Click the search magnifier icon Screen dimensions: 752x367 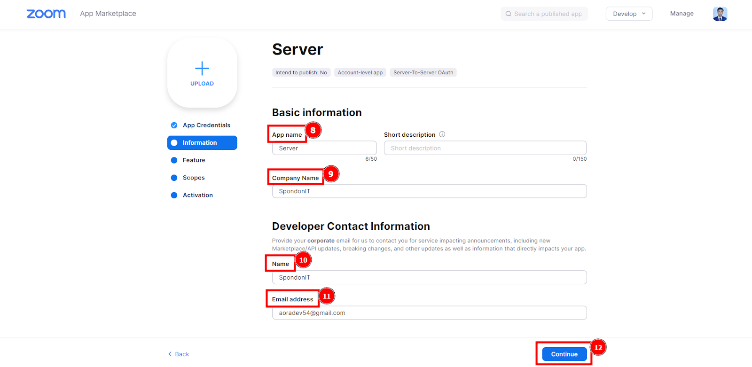click(x=508, y=14)
